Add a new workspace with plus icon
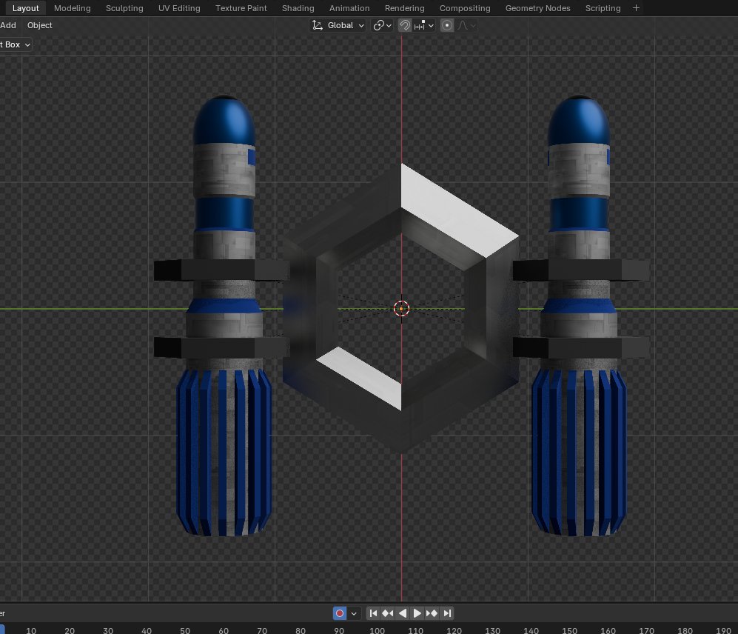 pos(636,8)
